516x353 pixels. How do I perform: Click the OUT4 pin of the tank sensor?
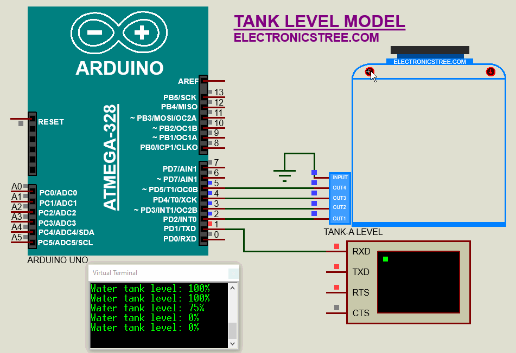[x=339, y=188]
